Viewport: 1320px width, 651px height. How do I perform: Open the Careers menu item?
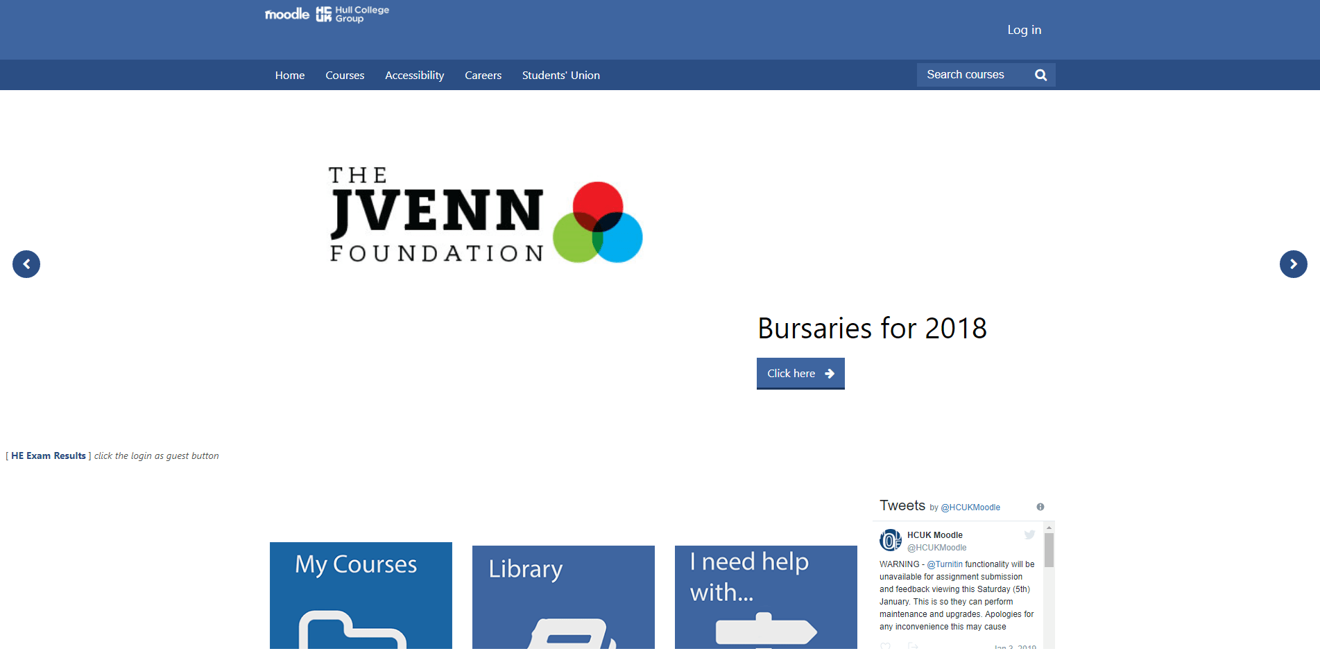483,76
